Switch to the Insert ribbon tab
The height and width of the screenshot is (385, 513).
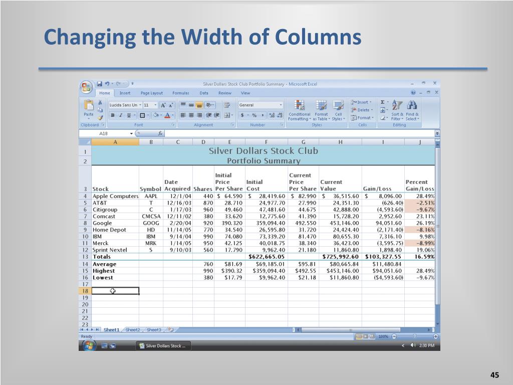[125, 93]
